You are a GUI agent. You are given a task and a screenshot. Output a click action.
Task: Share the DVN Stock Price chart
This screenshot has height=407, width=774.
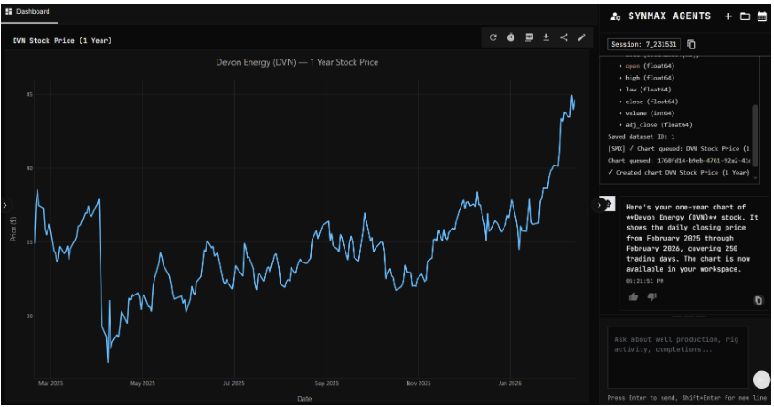(563, 37)
